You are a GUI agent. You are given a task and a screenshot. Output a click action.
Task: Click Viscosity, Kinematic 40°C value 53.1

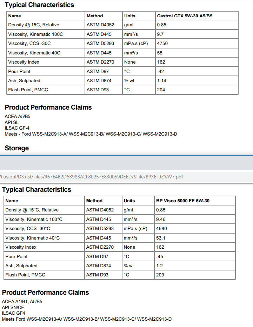coord(160,238)
